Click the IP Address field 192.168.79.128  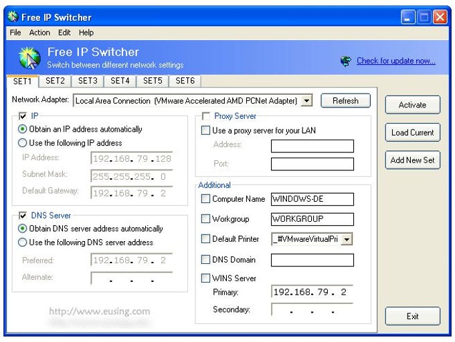(x=132, y=158)
